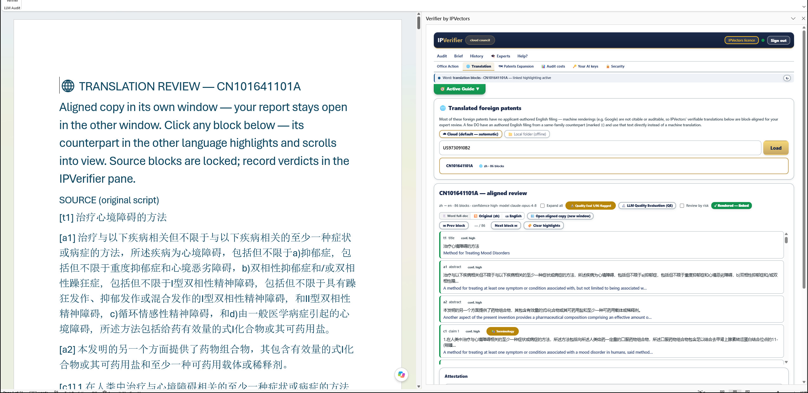Select the Original (zh) view toggle
This screenshot has height=393, width=808.
pyautogui.click(x=486, y=216)
